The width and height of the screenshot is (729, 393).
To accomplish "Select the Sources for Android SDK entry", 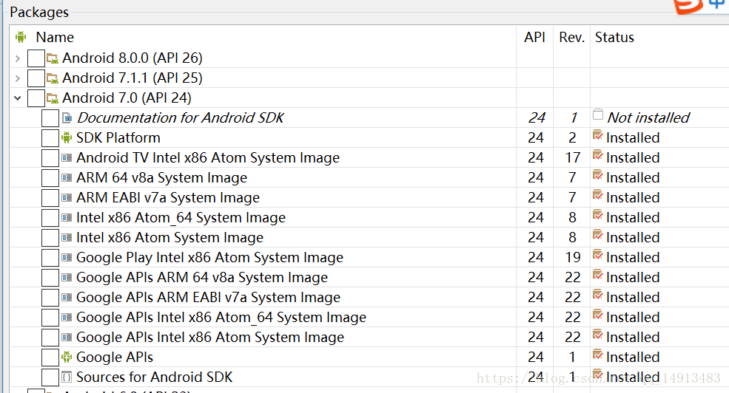I will (x=155, y=377).
